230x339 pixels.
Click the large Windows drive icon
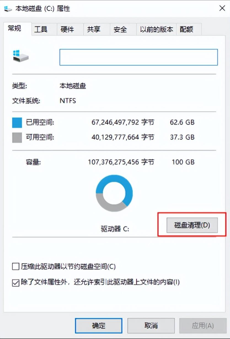coord(20,56)
